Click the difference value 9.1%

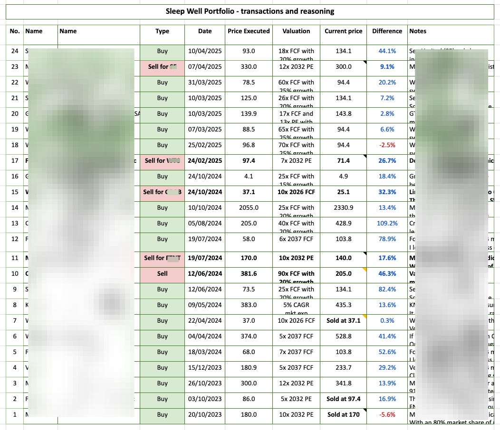coord(387,68)
